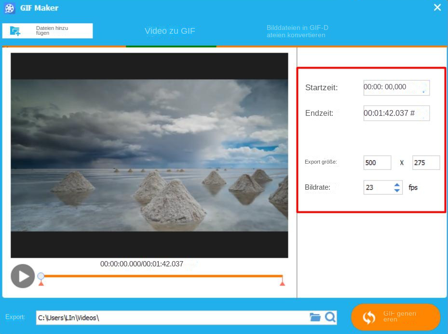Click the convert arrows icon on generate button
Viewport: 448px width, 334px height.
369,317
